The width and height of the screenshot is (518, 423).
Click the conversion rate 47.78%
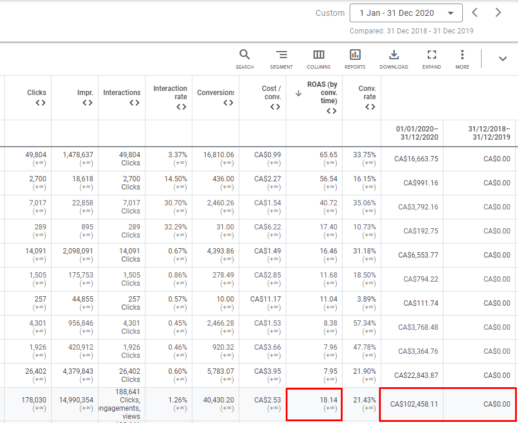pos(364,347)
